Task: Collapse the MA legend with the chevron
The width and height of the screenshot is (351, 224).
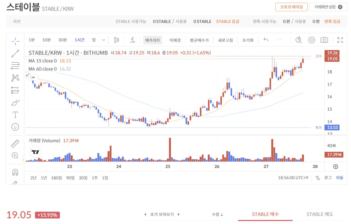Action: tap(33, 77)
